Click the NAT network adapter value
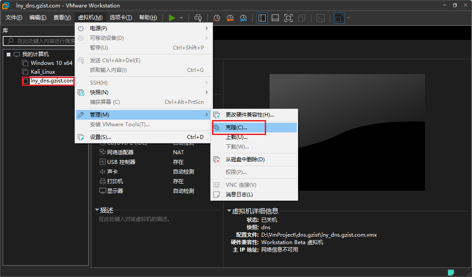Screen dimensions: 472x277 coord(179,153)
